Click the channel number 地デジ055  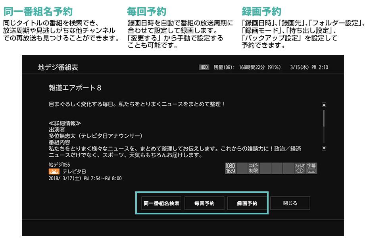tap(59, 165)
